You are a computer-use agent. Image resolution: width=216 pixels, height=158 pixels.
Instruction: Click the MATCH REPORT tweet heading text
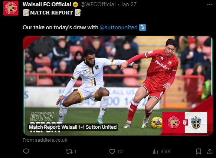click(x=52, y=13)
